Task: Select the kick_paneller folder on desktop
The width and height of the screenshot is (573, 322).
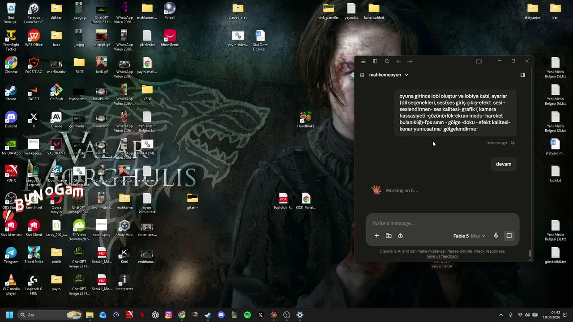Action: coord(329,11)
